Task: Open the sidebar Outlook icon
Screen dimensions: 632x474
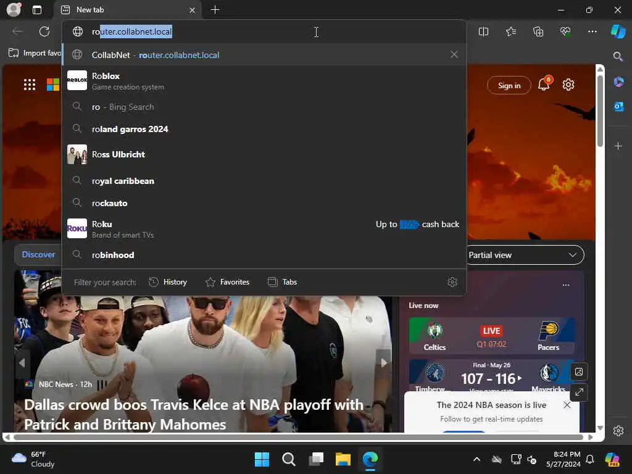Action: (618, 106)
